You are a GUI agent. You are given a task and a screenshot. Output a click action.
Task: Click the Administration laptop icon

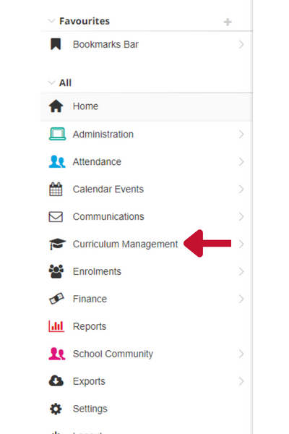tap(57, 134)
